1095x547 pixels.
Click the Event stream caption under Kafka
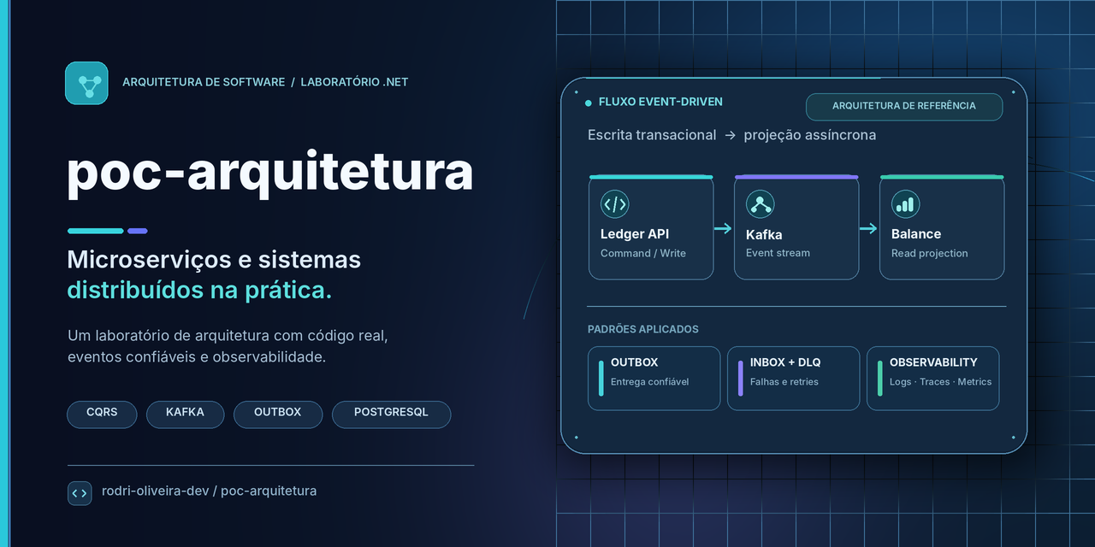(x=778, y=253)
